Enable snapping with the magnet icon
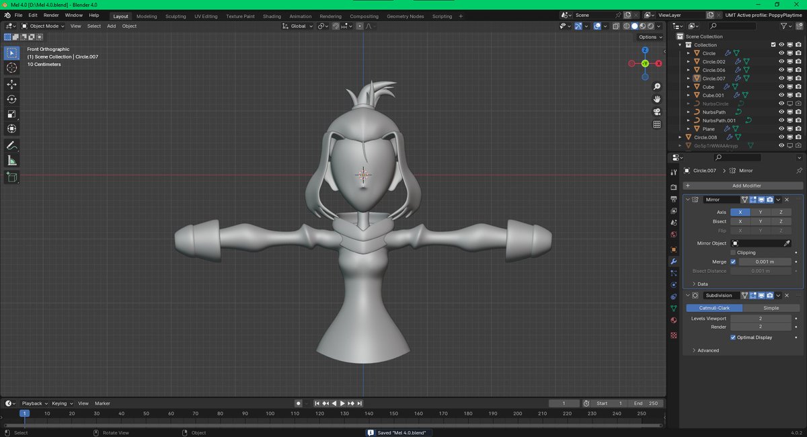 point(335,26)
